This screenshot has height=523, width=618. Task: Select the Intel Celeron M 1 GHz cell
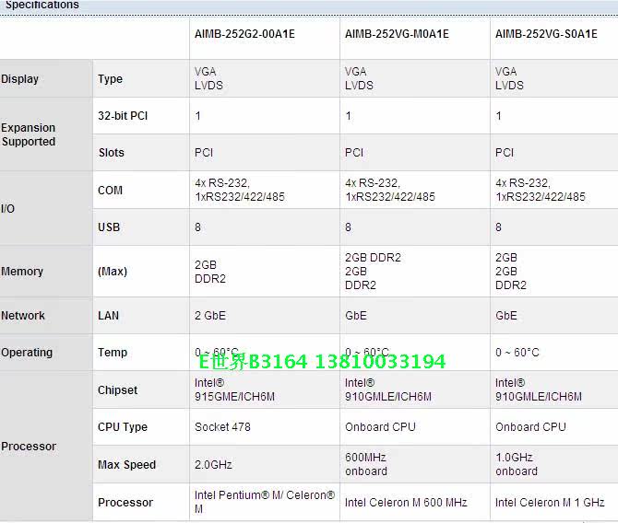pos(550,503)
